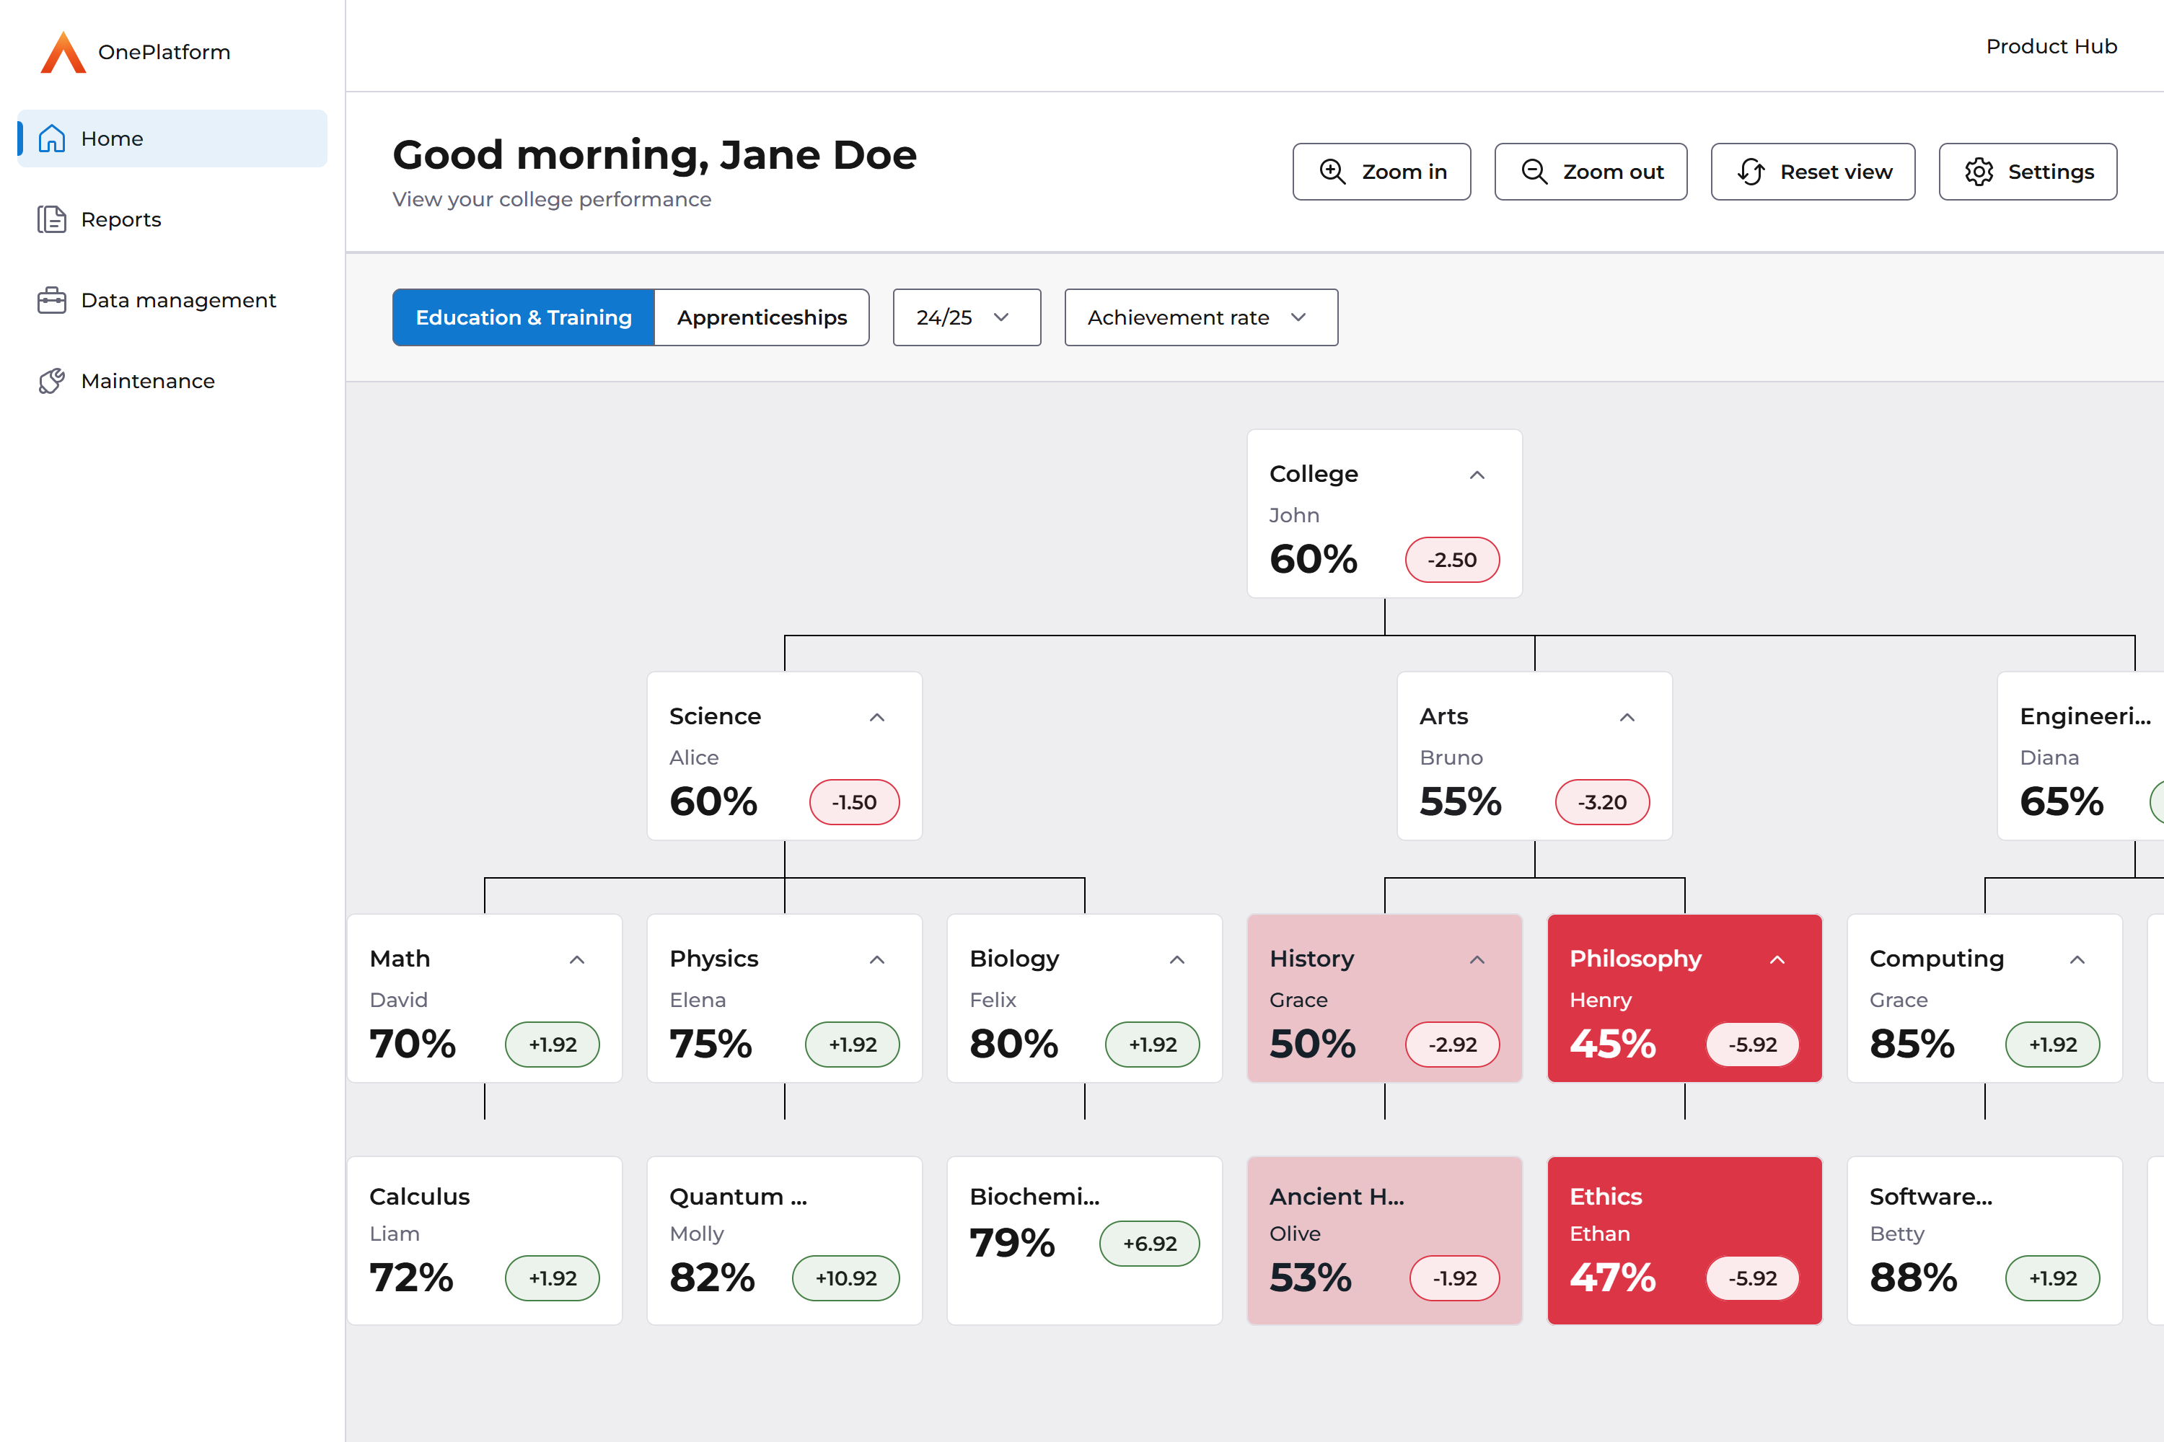Click the Maintenance wrench icon
This screenshot has height=1442, width=2164.
pyautogui.click(x=51, y=381)
